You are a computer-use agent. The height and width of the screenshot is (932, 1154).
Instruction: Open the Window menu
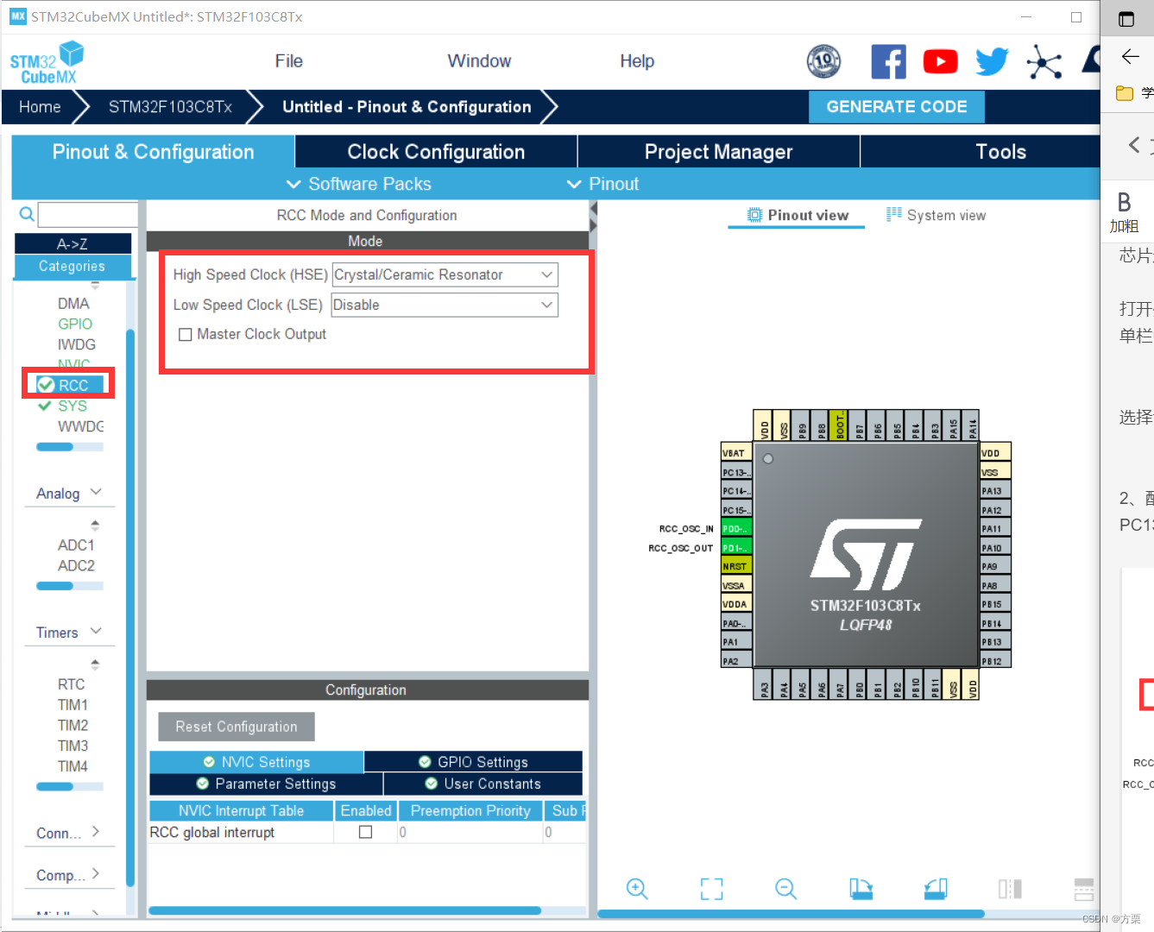click(x=479, y=61)
